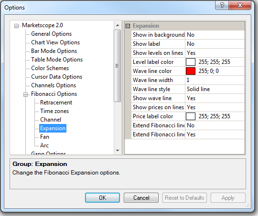Image resolution: width=258 pixels, height=216 pixels.
Task: Collapse the Marketscope 2.0 tree node
Action: (16, 26)
